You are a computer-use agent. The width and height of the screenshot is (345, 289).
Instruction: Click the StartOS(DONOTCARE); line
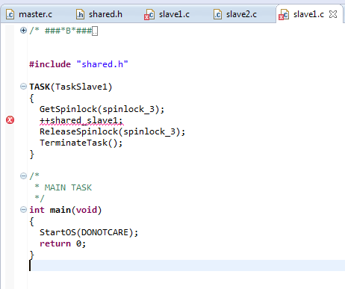89,232
